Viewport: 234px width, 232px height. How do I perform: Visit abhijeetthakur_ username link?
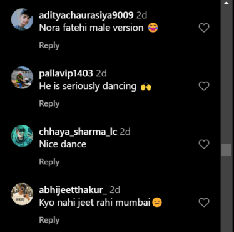pyautogui.click(x=73, y=190)
